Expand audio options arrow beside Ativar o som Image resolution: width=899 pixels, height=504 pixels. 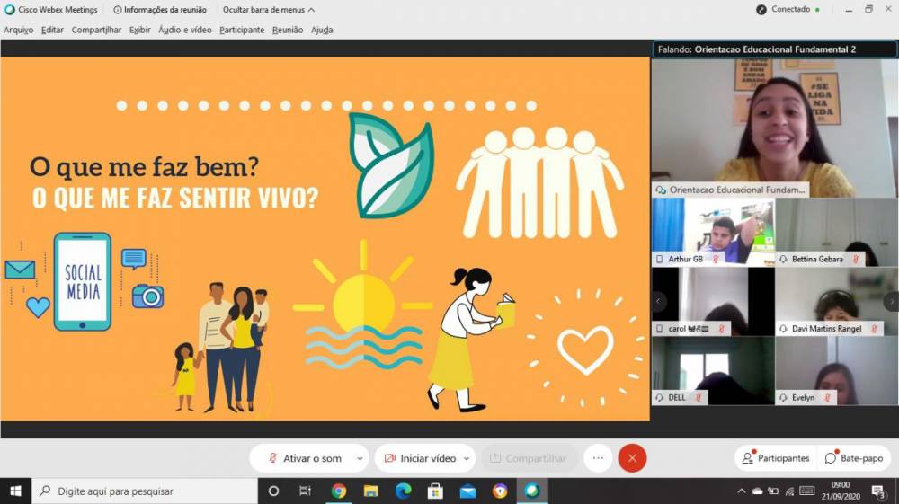[360, 458]
